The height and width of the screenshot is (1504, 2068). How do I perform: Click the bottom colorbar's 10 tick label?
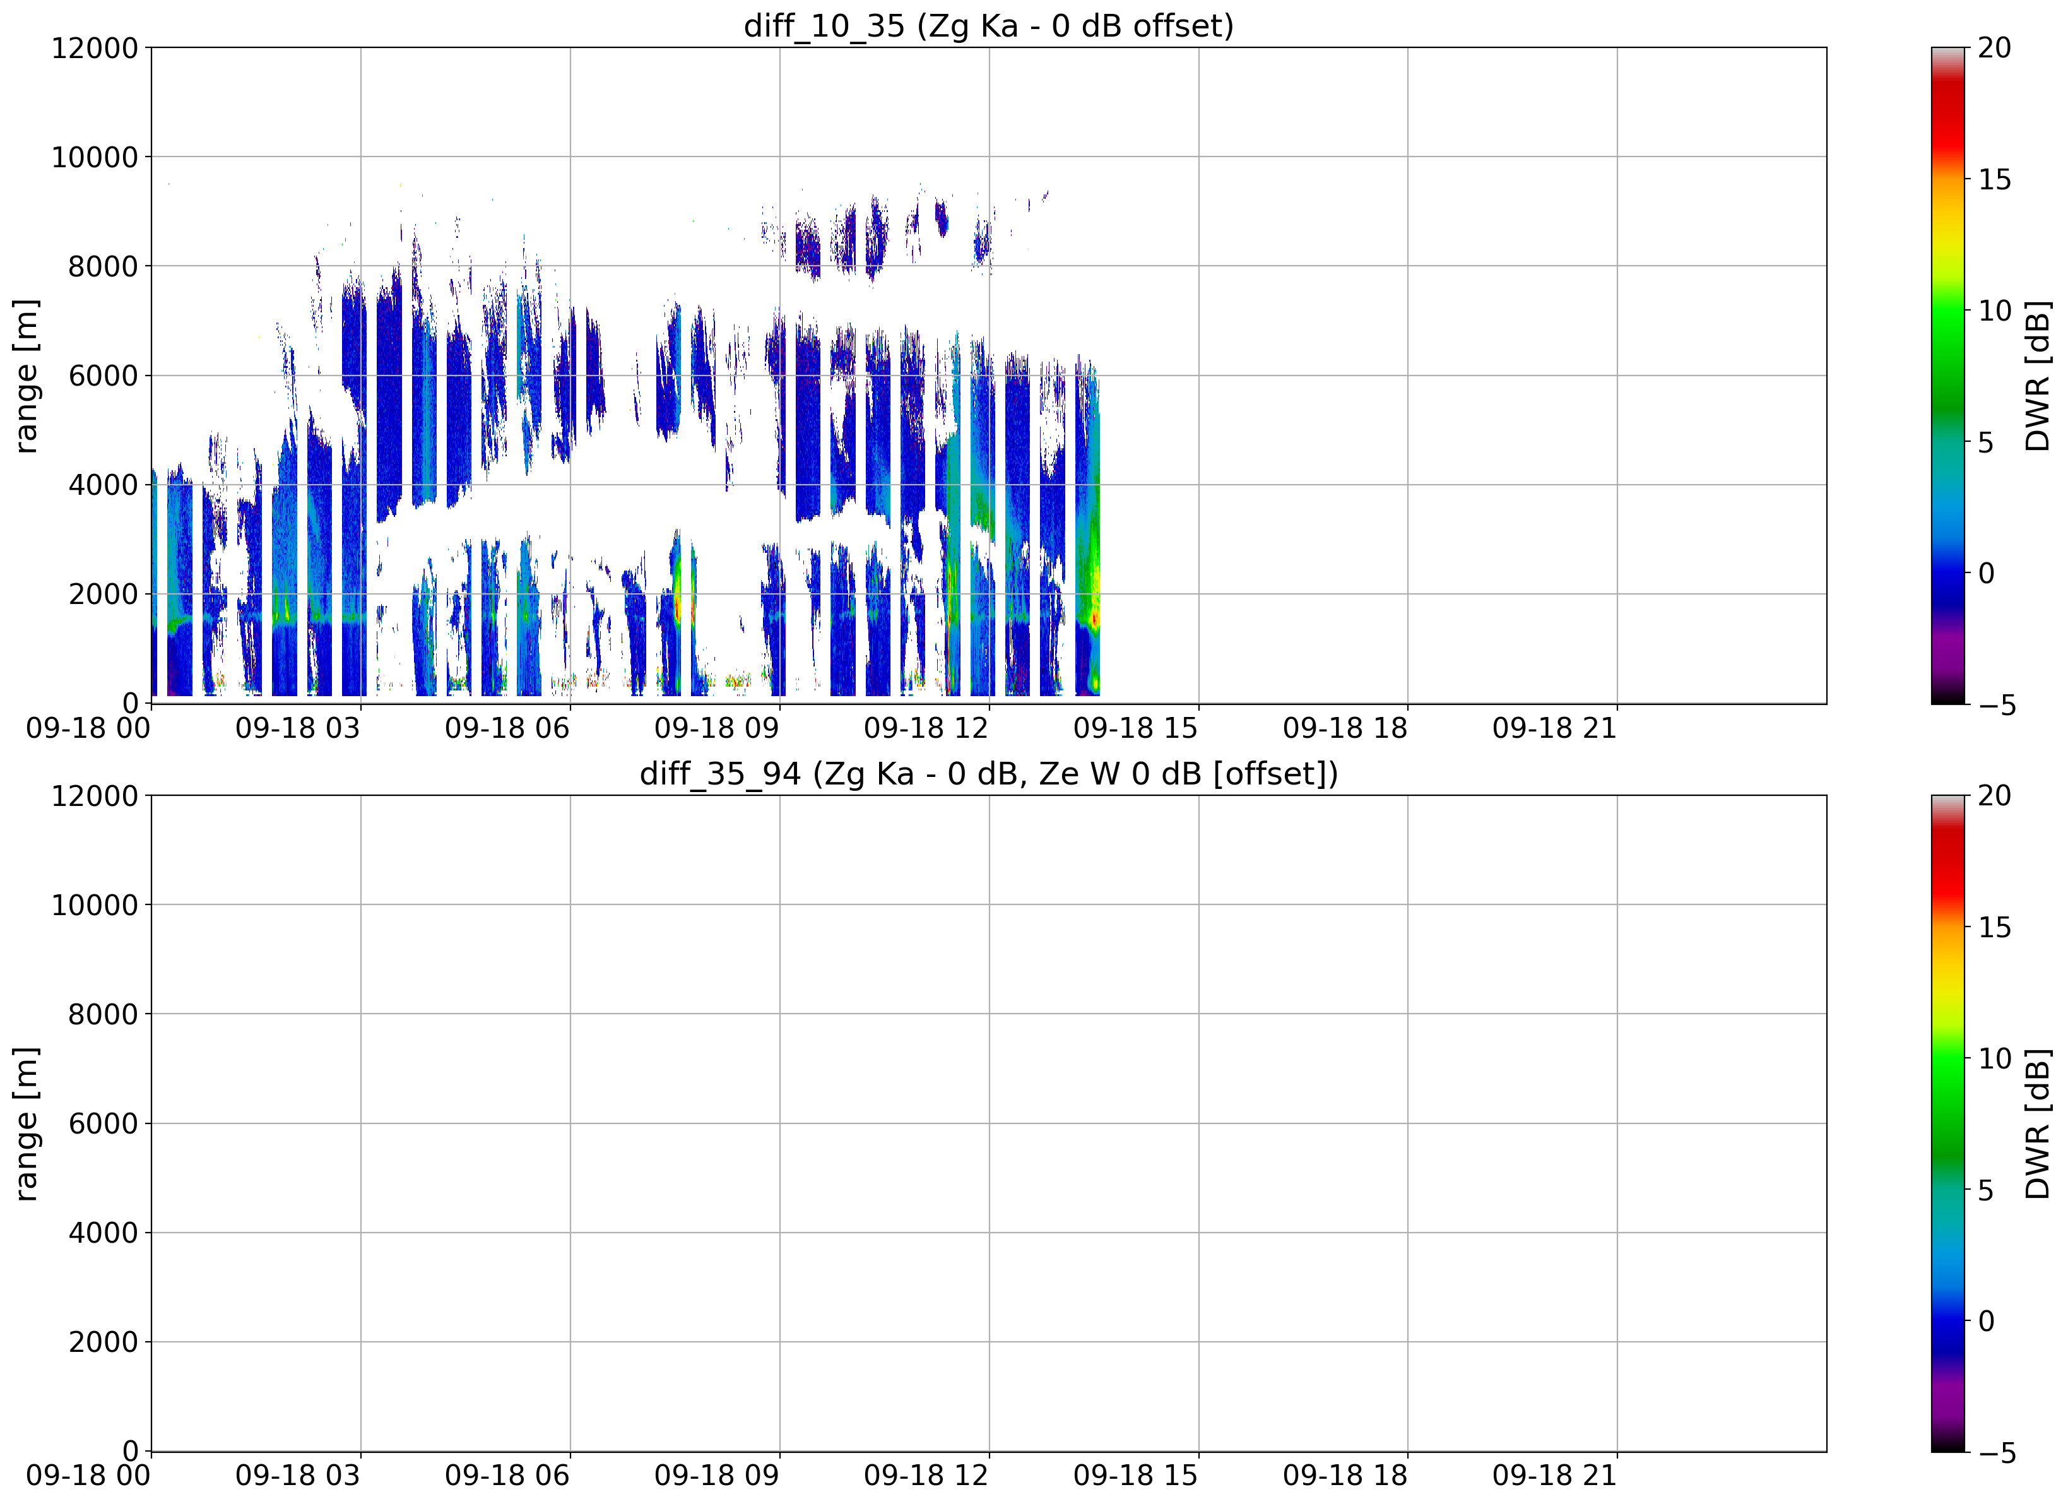[1994, 1059]
